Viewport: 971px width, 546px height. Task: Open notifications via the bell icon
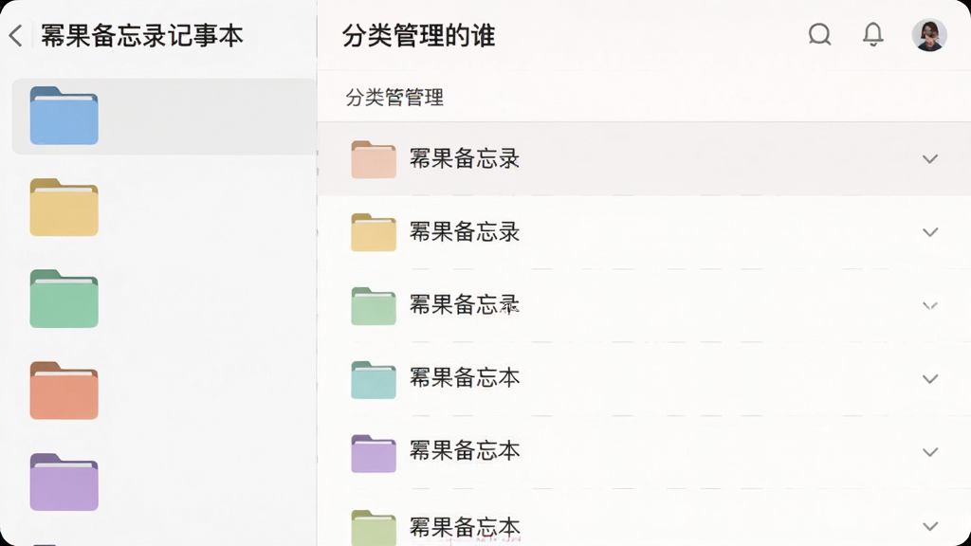873,35
